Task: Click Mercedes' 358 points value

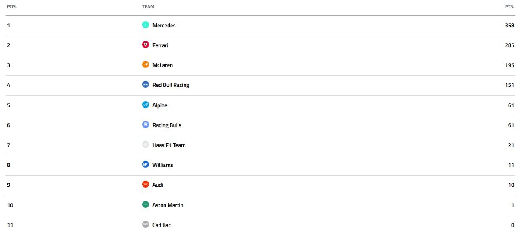Action: point(509,26)
